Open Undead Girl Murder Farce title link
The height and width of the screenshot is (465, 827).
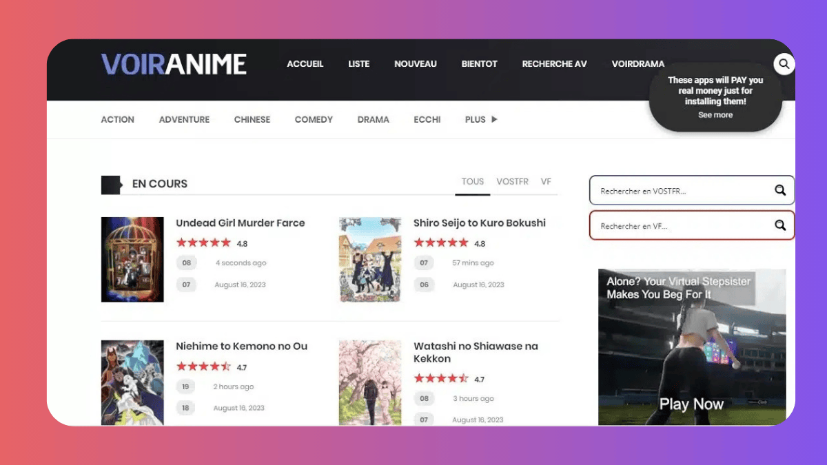point(240,223)
